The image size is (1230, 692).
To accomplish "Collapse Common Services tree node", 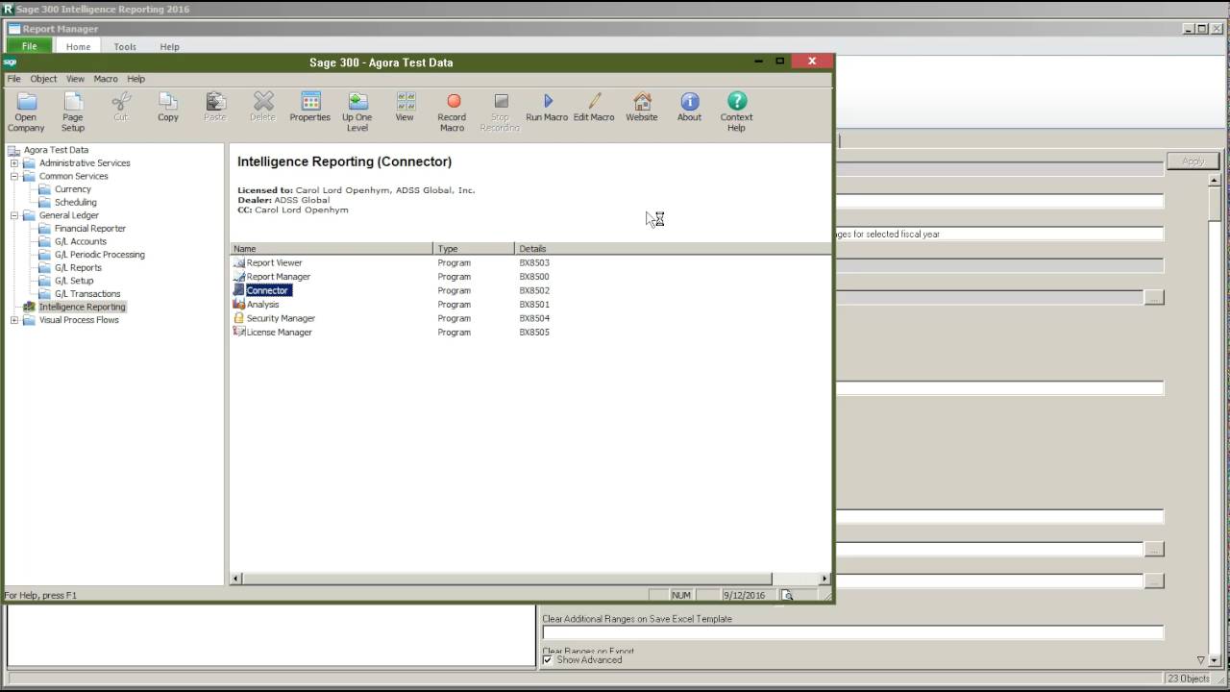I will [x=14, y=176].
